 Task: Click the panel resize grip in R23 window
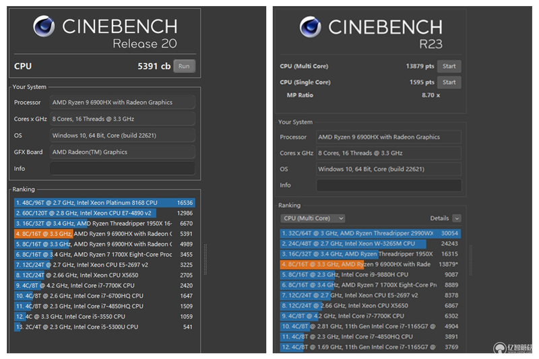pos(470,260)
